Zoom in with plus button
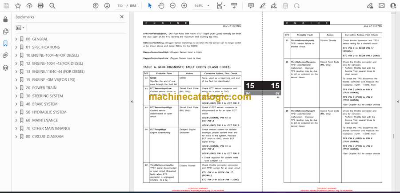This screenshot has height=193, width=400. pos(184,6)
